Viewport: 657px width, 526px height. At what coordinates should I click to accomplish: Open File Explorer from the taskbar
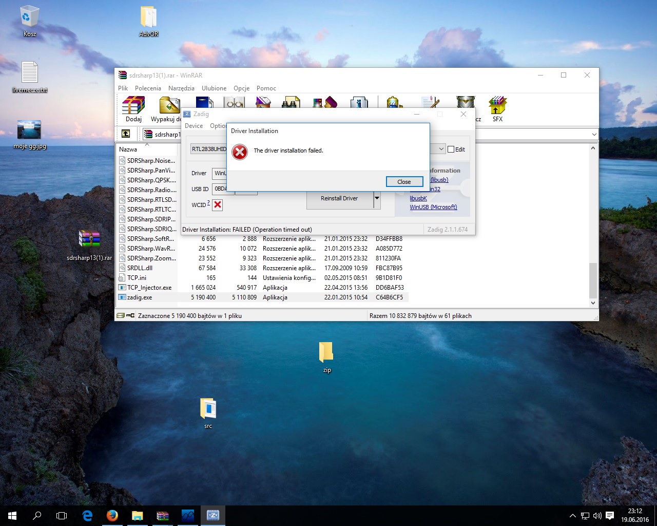[x=138, y=516]
